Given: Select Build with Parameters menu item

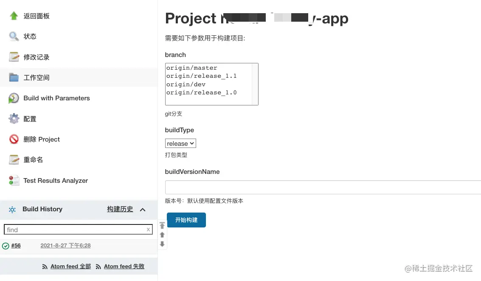Looking at the screenshot, I should [57, 98].
